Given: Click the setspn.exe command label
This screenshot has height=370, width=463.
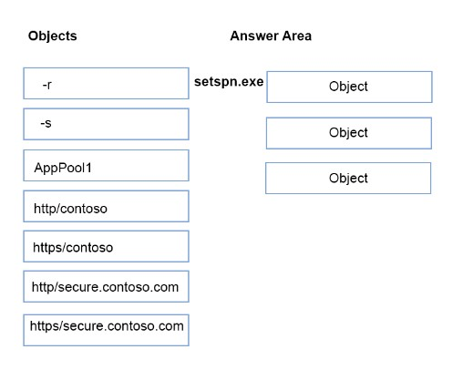Looking at the screenshot, I should tap(229, 82).
